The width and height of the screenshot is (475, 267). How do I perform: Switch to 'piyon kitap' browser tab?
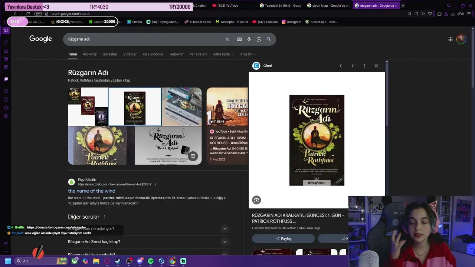coord(328,6)
